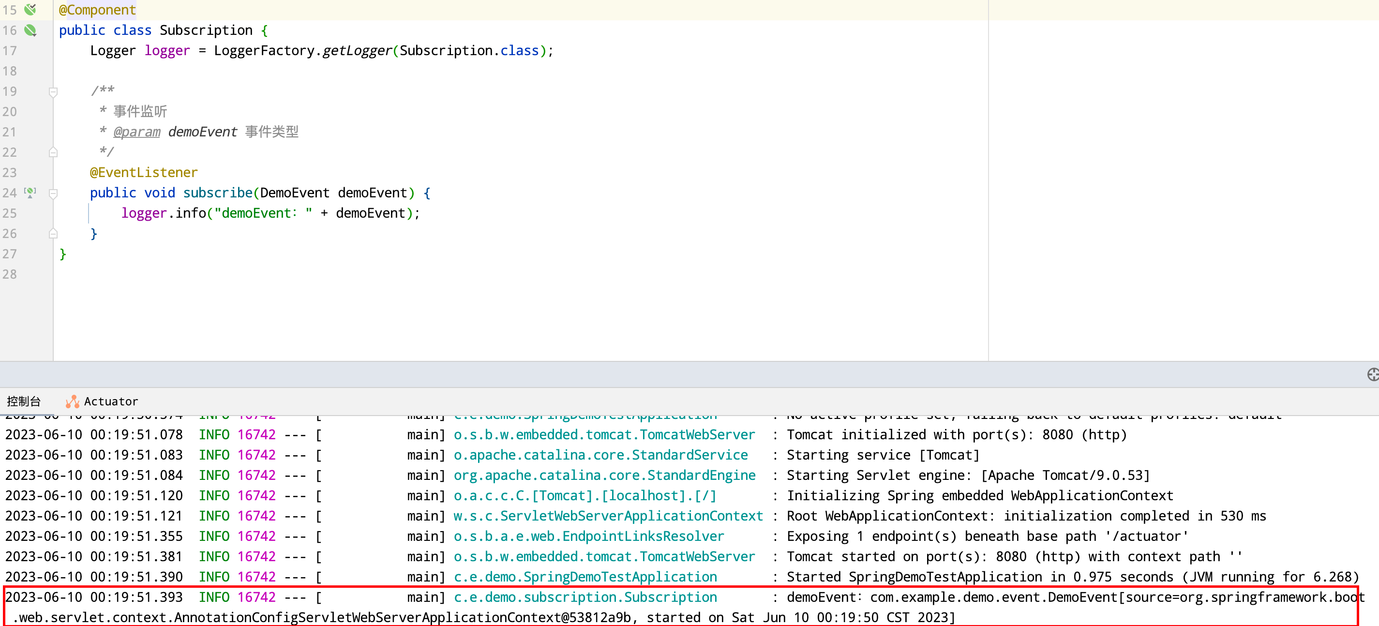
Task: Click the 'Exposing 1 endpoint(s)' log message
Action: [988, 536]
